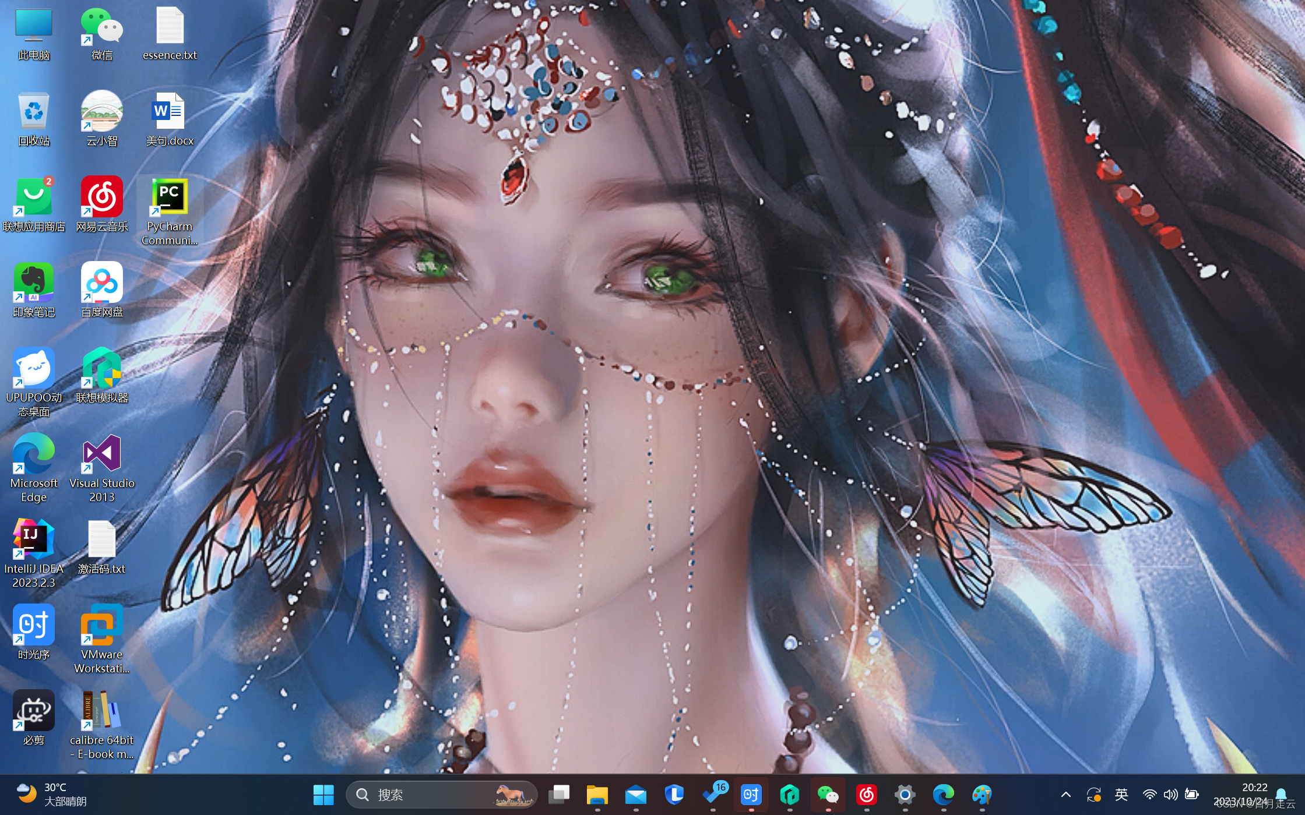This screenshot has width=1305, height=815.
Task: Click the 百度网盘 desktop shortcut
Action: pos(101,283)
